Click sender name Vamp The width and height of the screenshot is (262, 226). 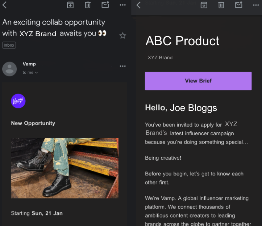29,64
